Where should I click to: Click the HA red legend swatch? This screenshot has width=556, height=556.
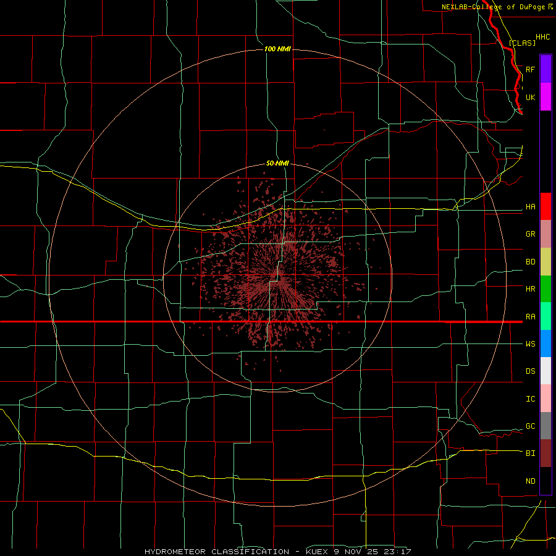tap(545, 206)
